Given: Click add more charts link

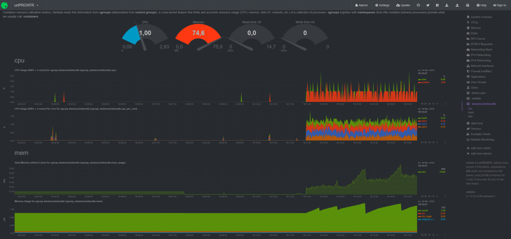Looking at the screenshot, I should pyautogui.click(x=479, y=148).
